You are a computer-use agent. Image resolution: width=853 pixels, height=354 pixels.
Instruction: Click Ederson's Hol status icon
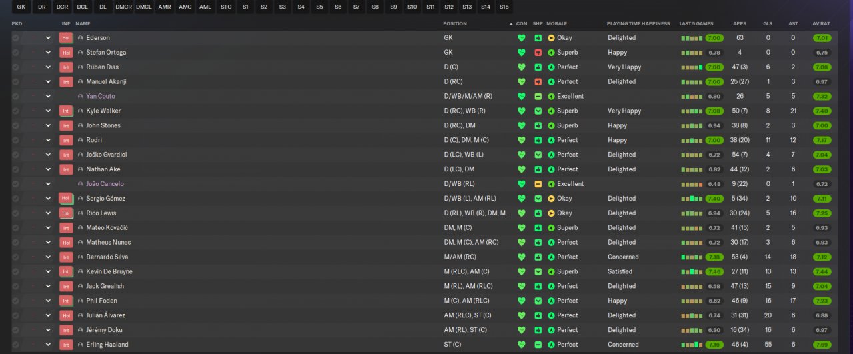click(65, 38)
